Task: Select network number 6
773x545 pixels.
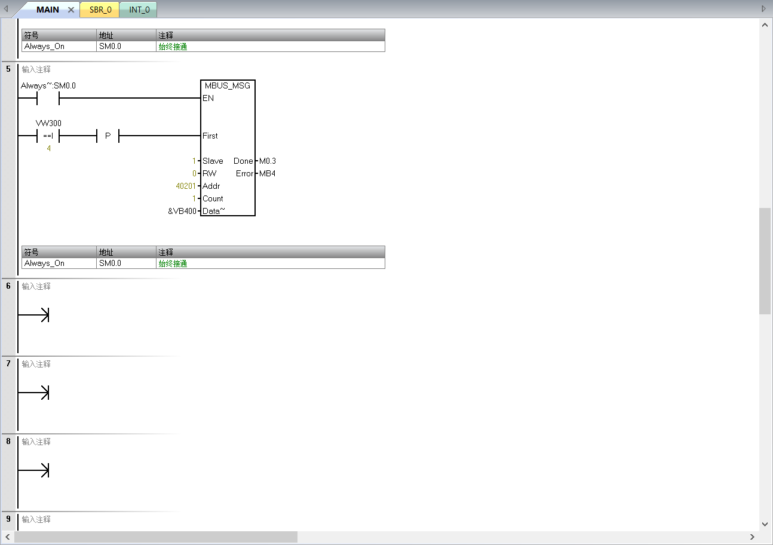Action: click(x=8, y=286)
